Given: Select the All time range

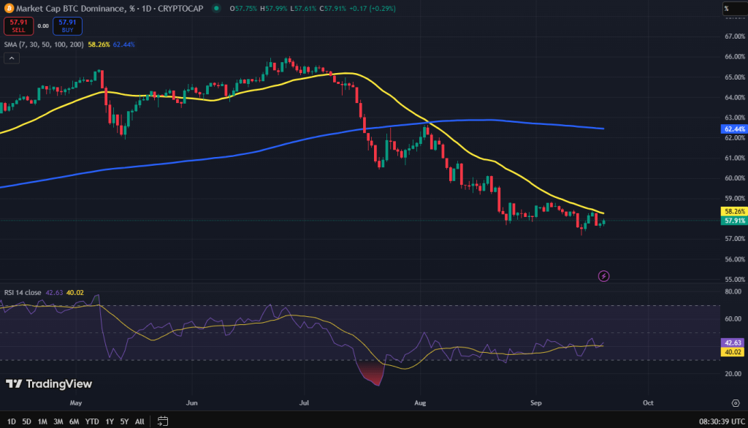Looking at the screenshot, I should point(140,421).
